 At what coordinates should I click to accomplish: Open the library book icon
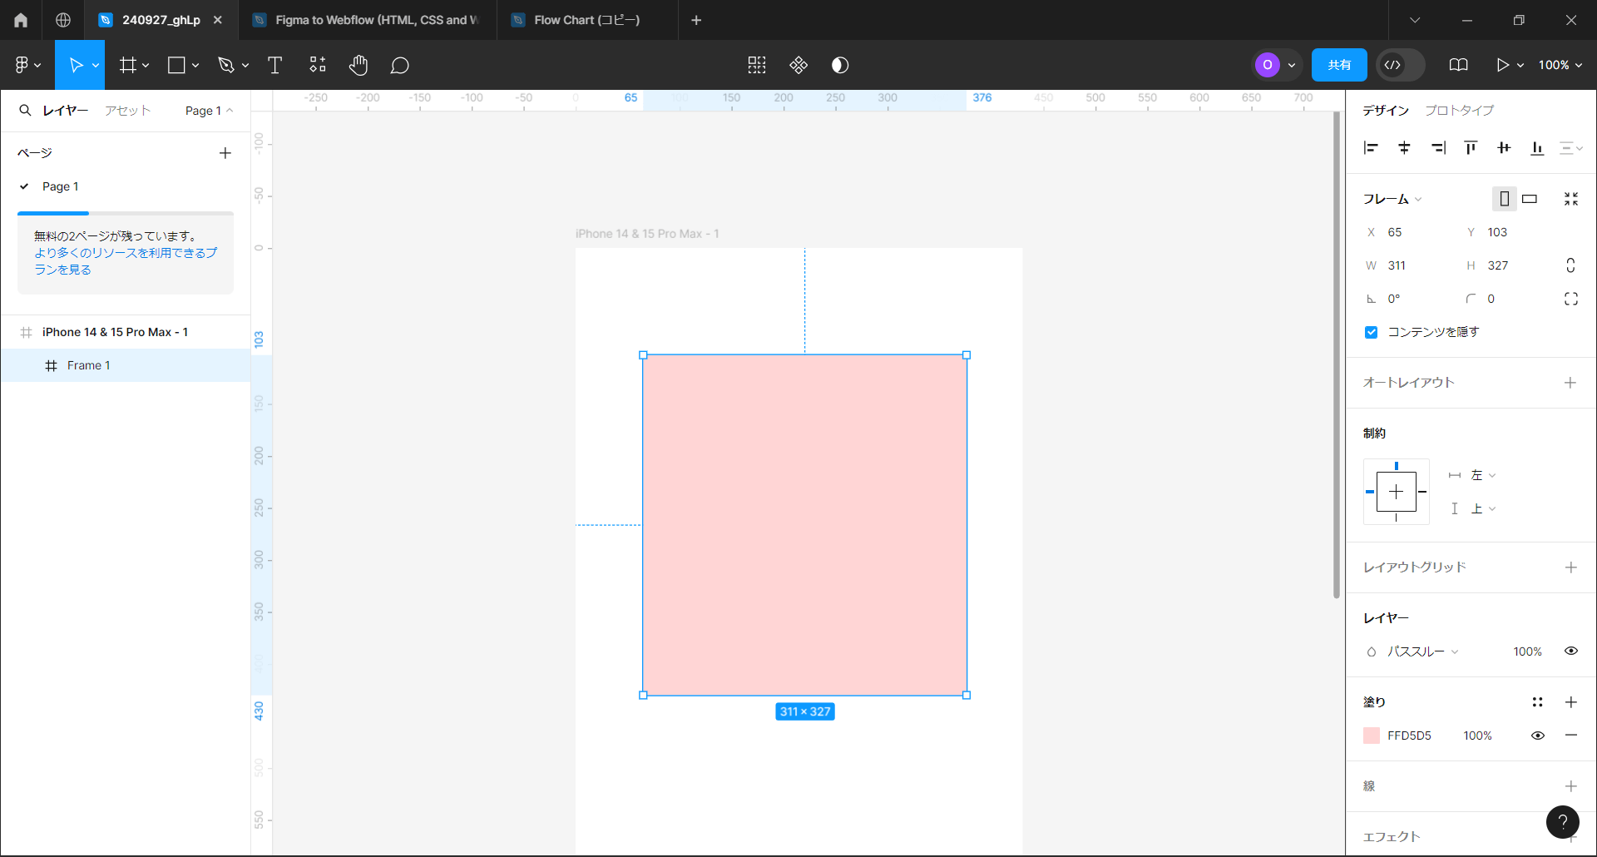click(1458, 65)
